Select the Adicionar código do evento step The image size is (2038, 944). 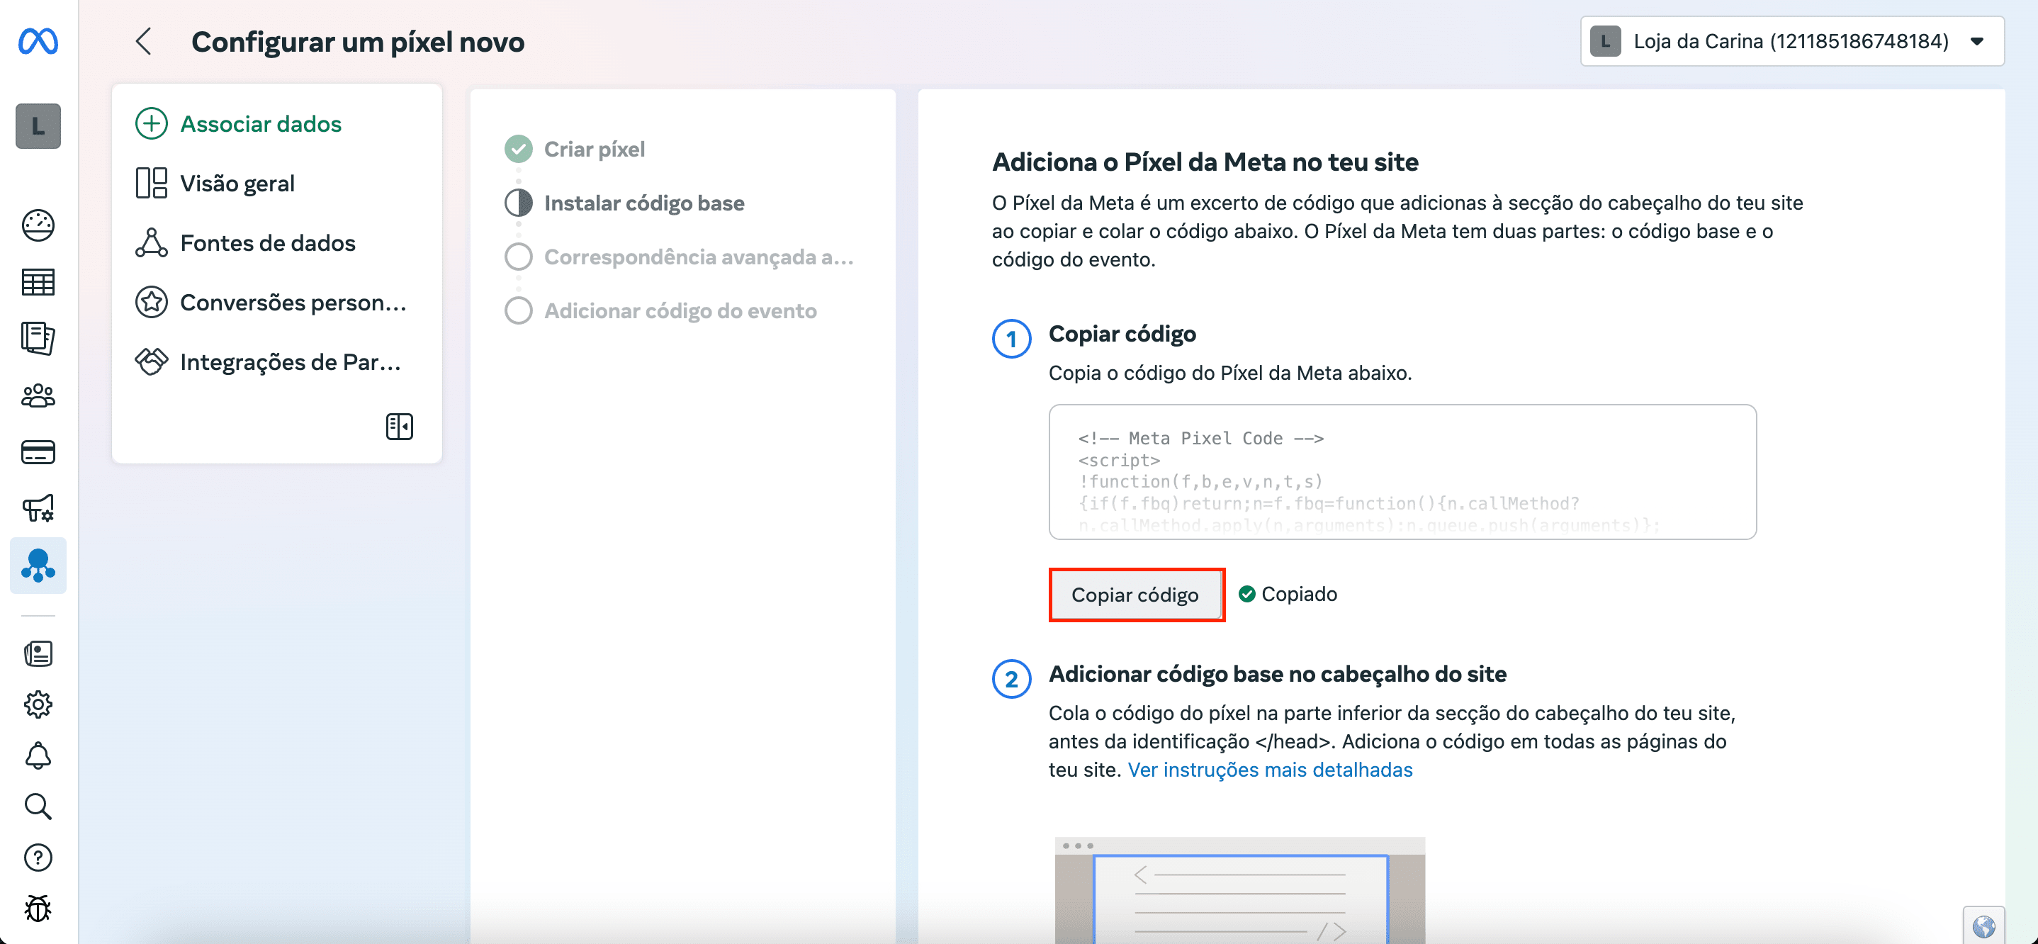coord(680,311)
